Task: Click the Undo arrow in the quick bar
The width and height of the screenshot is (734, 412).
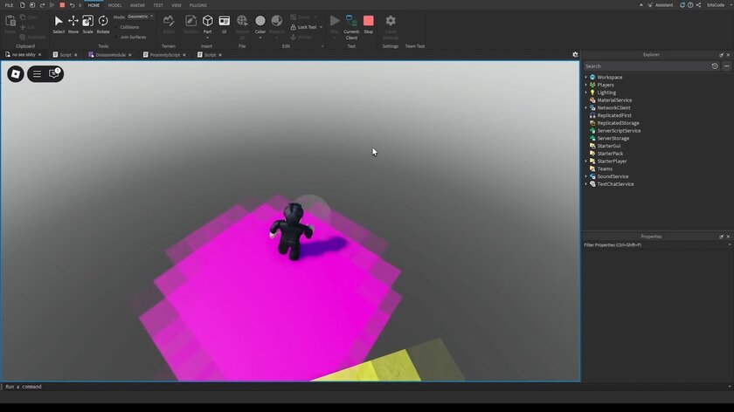Action: (x=72, y=5)
